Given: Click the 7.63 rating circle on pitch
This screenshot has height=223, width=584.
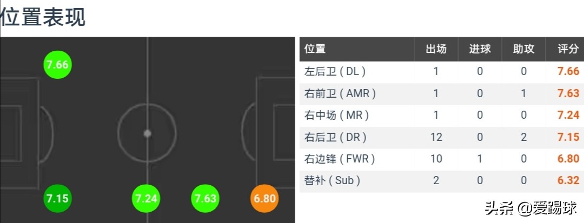Looking at the screenshot, I should pyautogui.click(x=205, y=199).
